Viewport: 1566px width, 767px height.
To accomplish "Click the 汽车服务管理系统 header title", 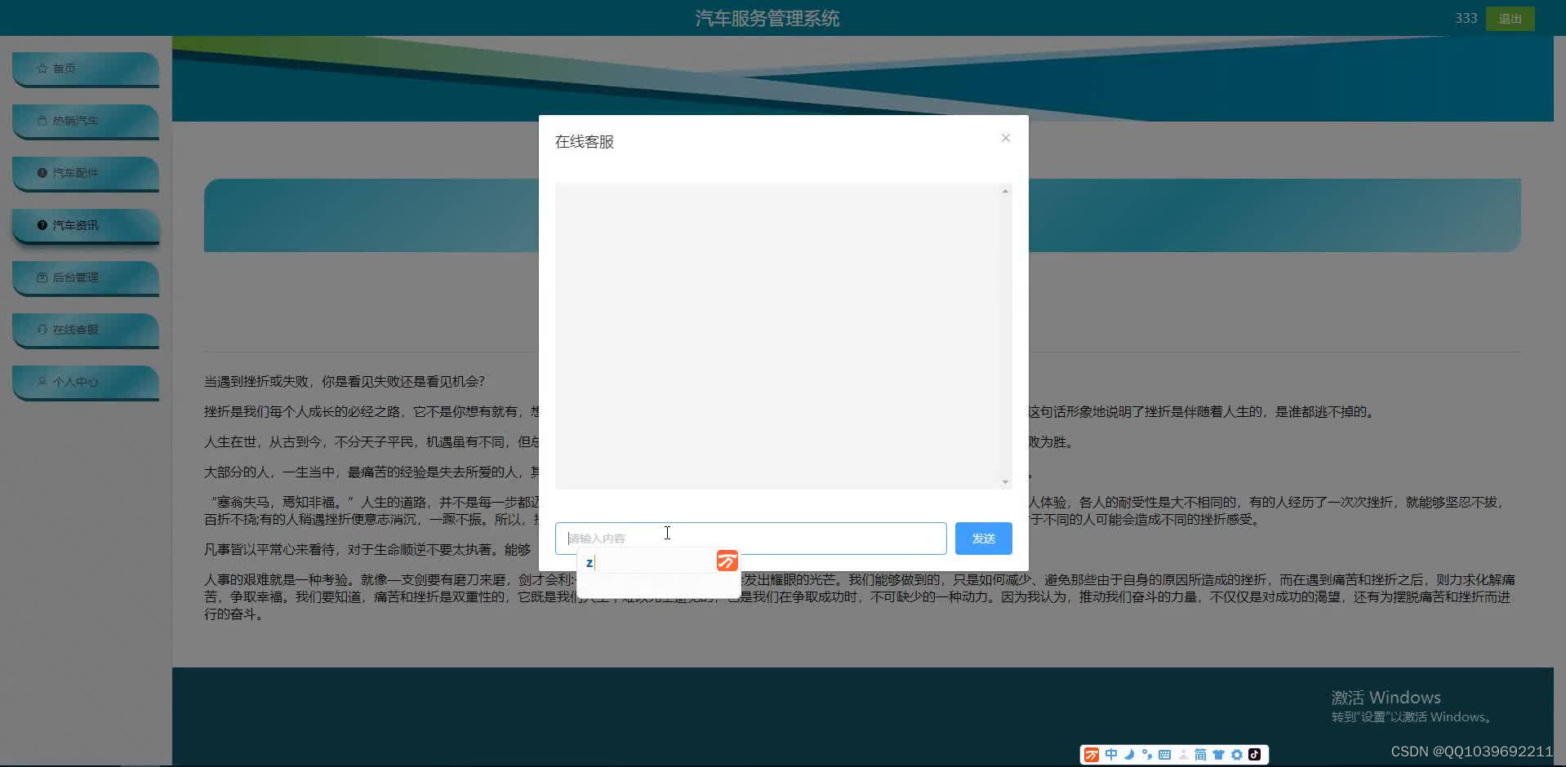I will click(x=767, y=19).
